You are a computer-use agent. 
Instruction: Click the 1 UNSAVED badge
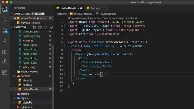pyautogui.click(x=38, y=14)
